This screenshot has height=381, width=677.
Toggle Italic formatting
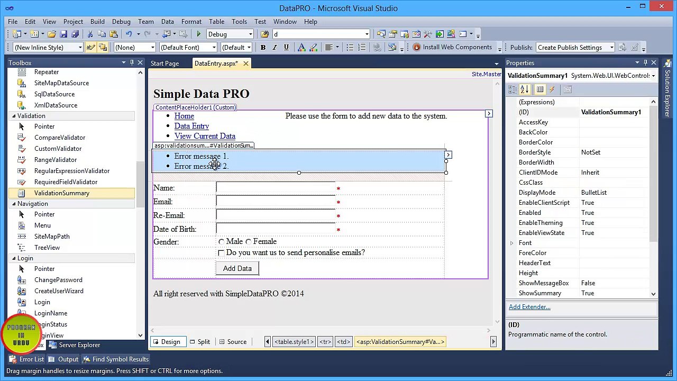[275, 48]
